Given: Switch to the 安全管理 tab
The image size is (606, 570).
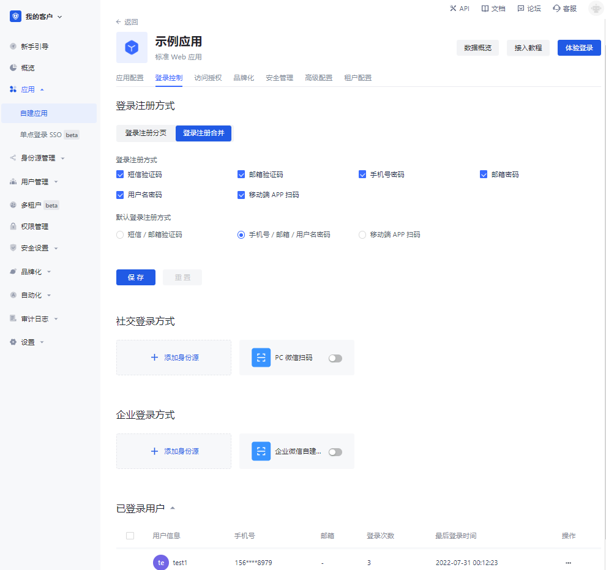Looking at the screenshot, I should [279, 78].
